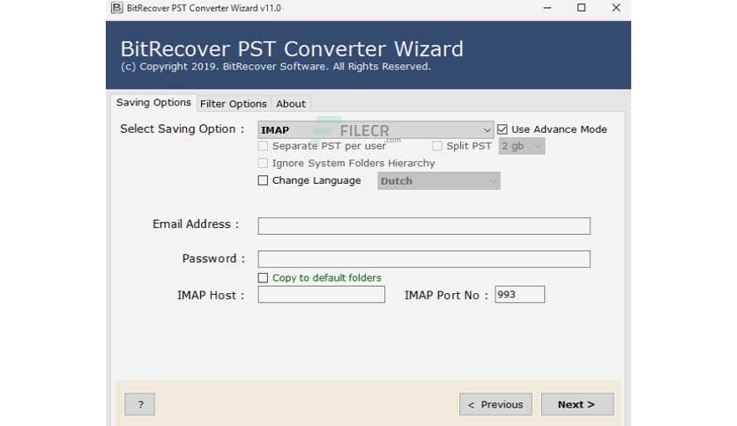
Task: Check Copy to default folders option
Action: pyautogui.click(x=263, y=278)
